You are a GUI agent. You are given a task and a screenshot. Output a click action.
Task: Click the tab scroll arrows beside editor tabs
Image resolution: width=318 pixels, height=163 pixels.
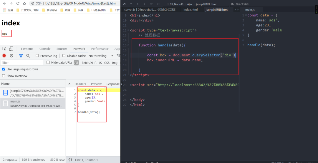(236, 9)
